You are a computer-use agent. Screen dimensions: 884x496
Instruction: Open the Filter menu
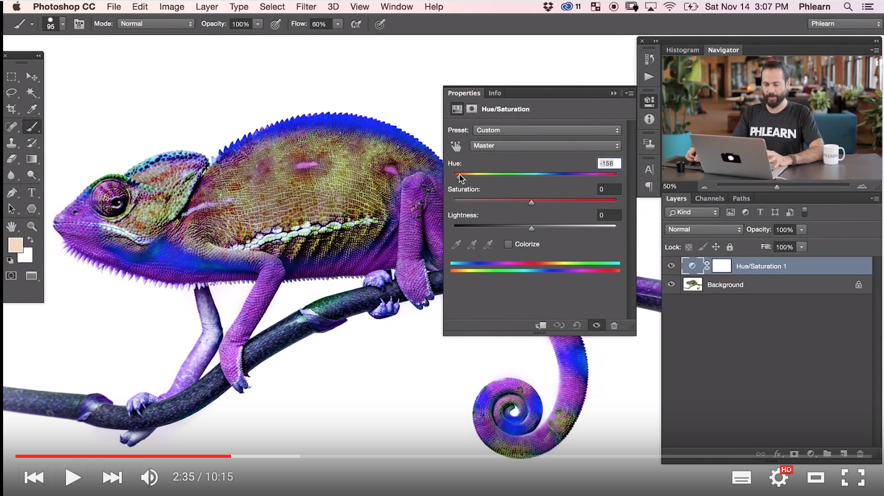306,7
